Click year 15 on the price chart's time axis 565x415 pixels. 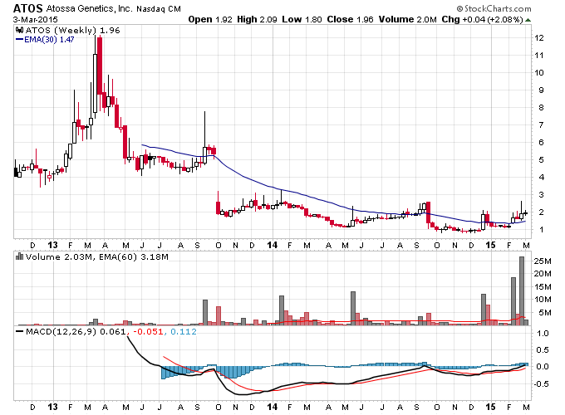click(490, 245)
